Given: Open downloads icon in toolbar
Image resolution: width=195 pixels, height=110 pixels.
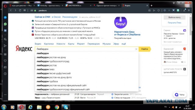Looking at the screenshot, I should click(184, 10).
